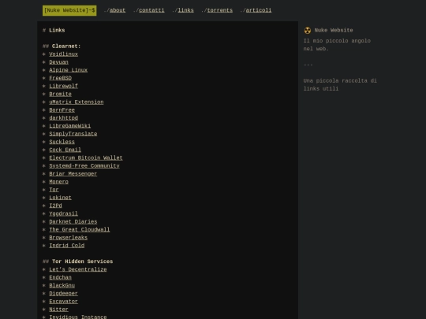Open the Bromite link
The width and height of the screenshot is (426, 319).
(x=60, y=95)
